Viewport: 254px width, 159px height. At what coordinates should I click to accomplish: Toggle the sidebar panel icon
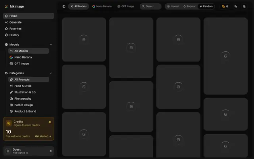point(64,6)
